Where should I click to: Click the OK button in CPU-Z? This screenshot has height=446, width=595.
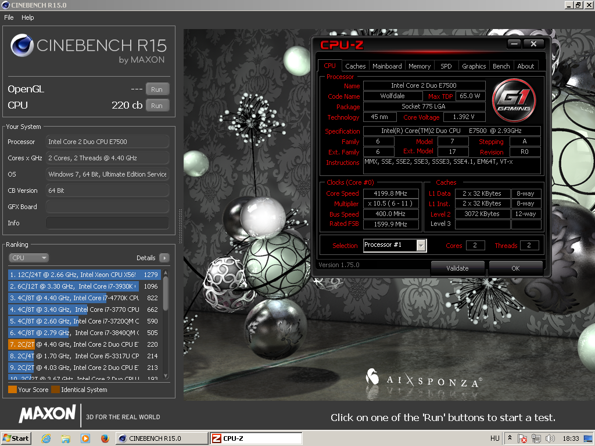click(515, 268)
